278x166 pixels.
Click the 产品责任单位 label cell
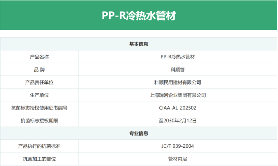[x=39, y=82]
